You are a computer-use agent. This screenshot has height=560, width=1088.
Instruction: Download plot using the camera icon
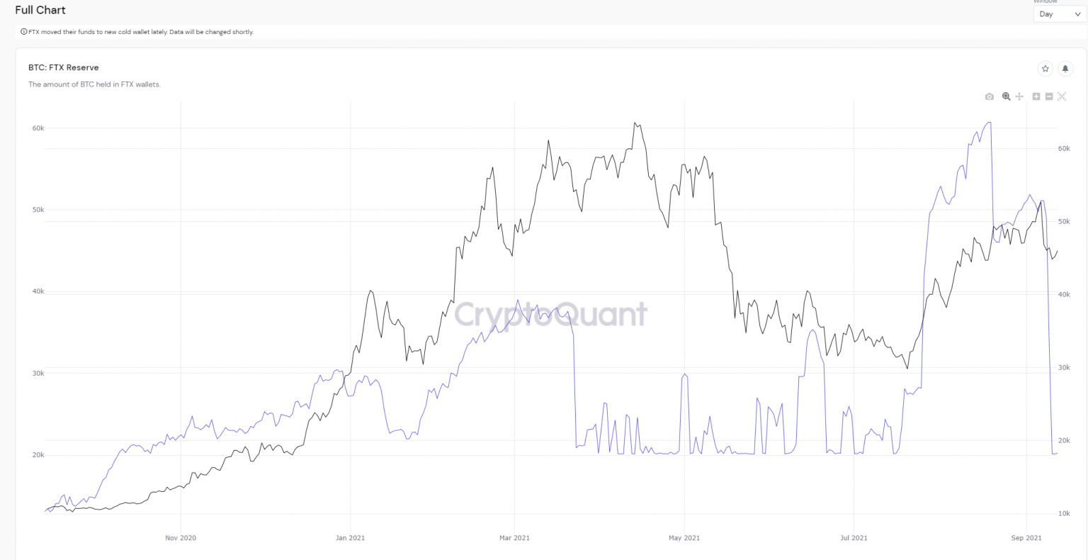click(x=990, y=96)
